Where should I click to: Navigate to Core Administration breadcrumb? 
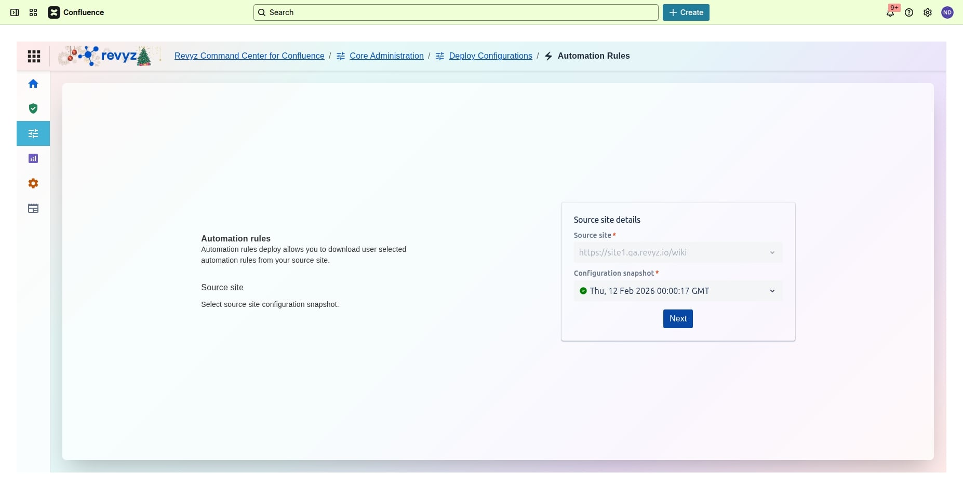tap(386, 56)
